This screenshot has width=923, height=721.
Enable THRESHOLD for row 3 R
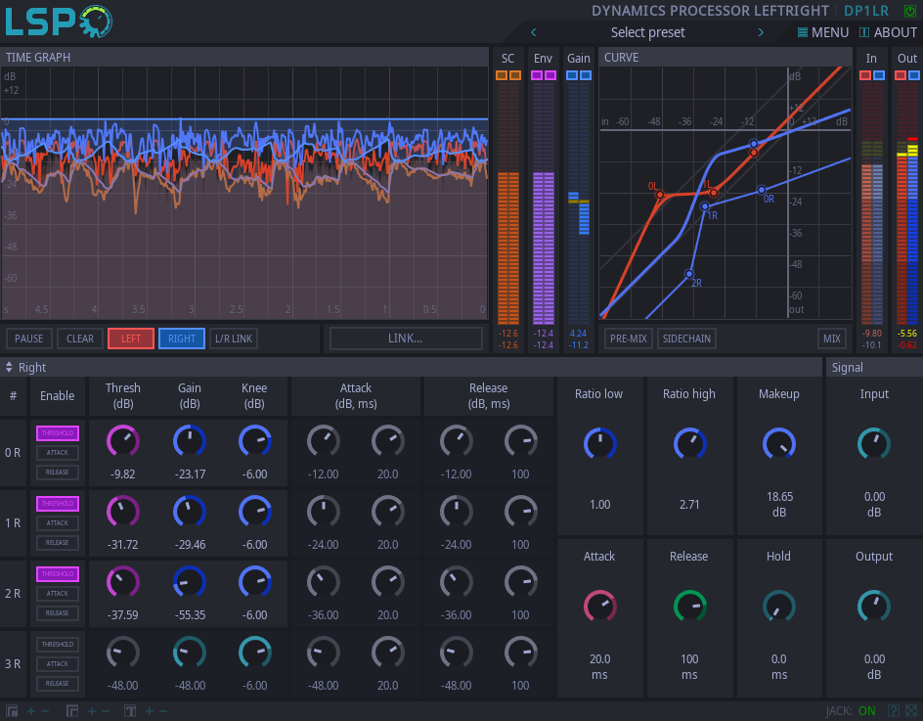tap(58, 645)
